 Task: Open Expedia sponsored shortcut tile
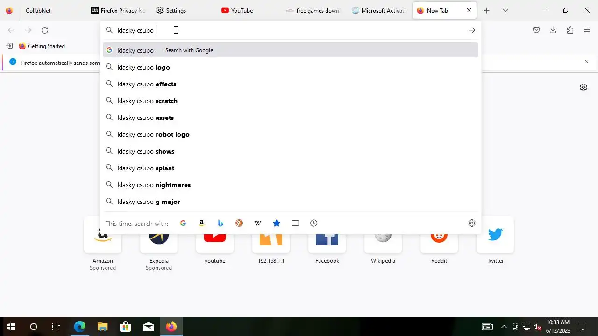click(159, 244)
